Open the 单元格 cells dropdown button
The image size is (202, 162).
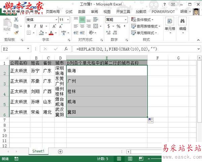(170, 26)
